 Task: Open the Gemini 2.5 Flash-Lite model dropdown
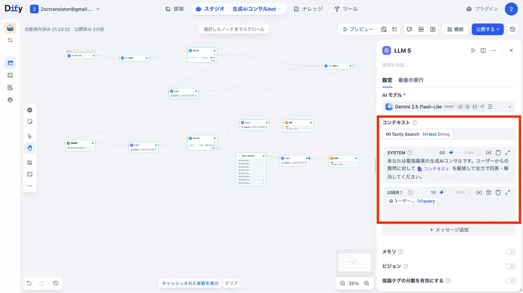coord(449,107)
